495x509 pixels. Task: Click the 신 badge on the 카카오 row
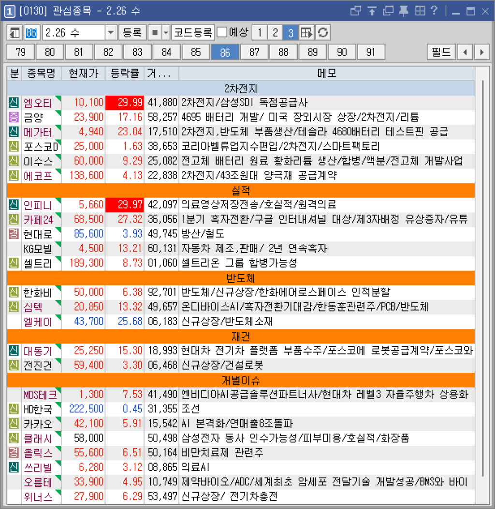click(x=14, y=424)
